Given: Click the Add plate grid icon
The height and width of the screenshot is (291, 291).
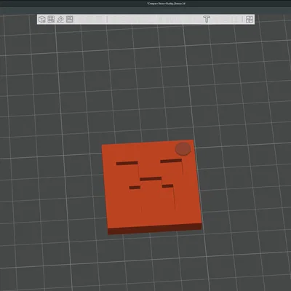Looking at the screenshot, I should click(x=51, y=20).
